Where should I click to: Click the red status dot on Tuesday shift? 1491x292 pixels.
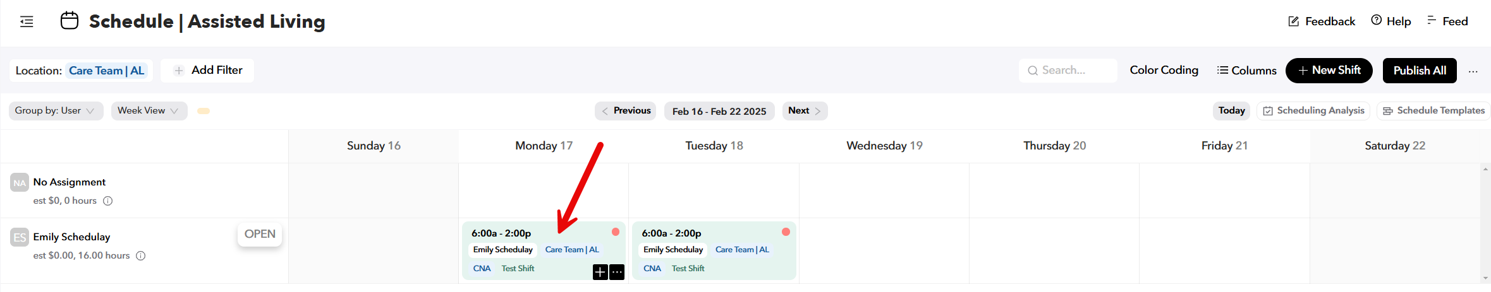pyautogui.click(x=786, y=232)
